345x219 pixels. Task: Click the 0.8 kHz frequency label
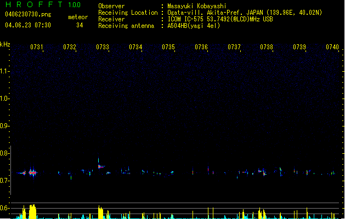(x=4, y=153)
